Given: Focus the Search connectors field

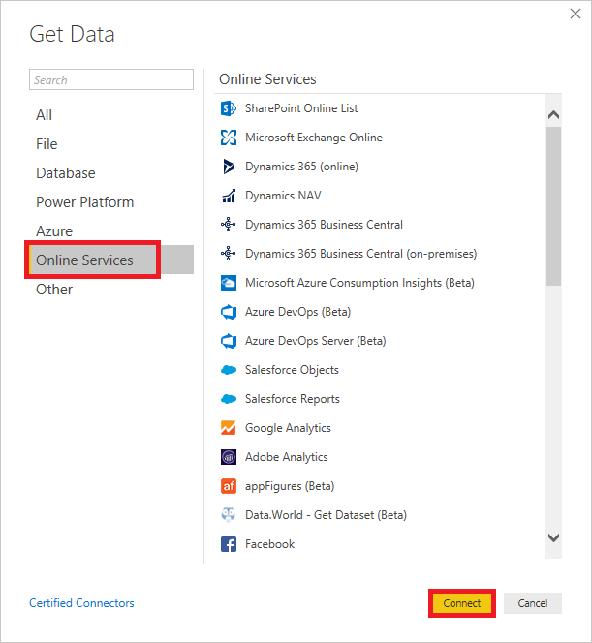Looking at the screenshot, I should tap(111, 79).
